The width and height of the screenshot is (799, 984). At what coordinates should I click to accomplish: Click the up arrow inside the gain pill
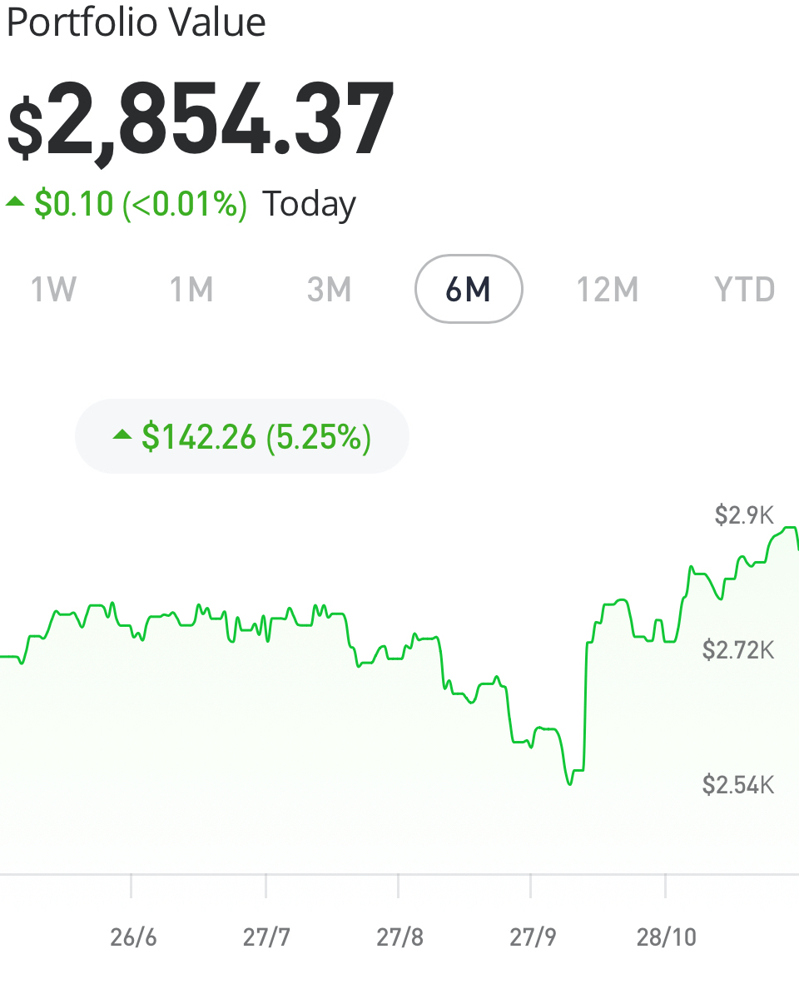click(122, 434)
